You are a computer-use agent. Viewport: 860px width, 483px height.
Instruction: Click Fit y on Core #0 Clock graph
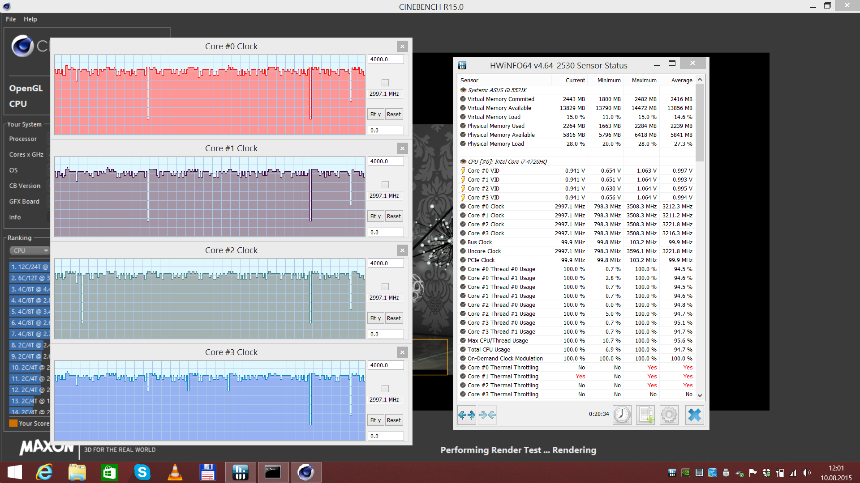pos(375,114)
